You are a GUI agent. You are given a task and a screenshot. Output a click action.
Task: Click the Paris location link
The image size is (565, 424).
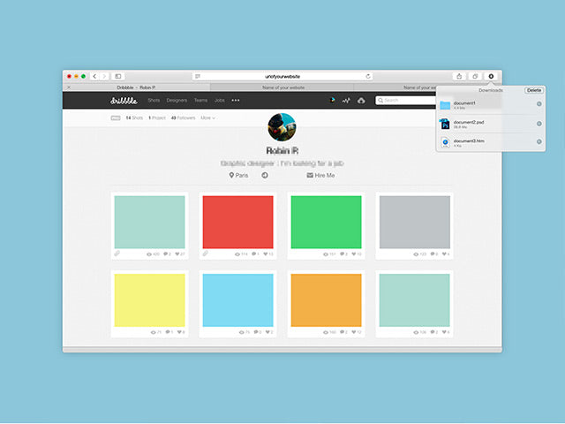[x=239, y=175]
